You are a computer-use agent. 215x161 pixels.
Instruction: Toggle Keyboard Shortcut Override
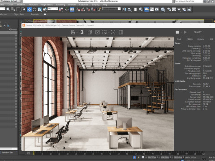coord(72,9)
